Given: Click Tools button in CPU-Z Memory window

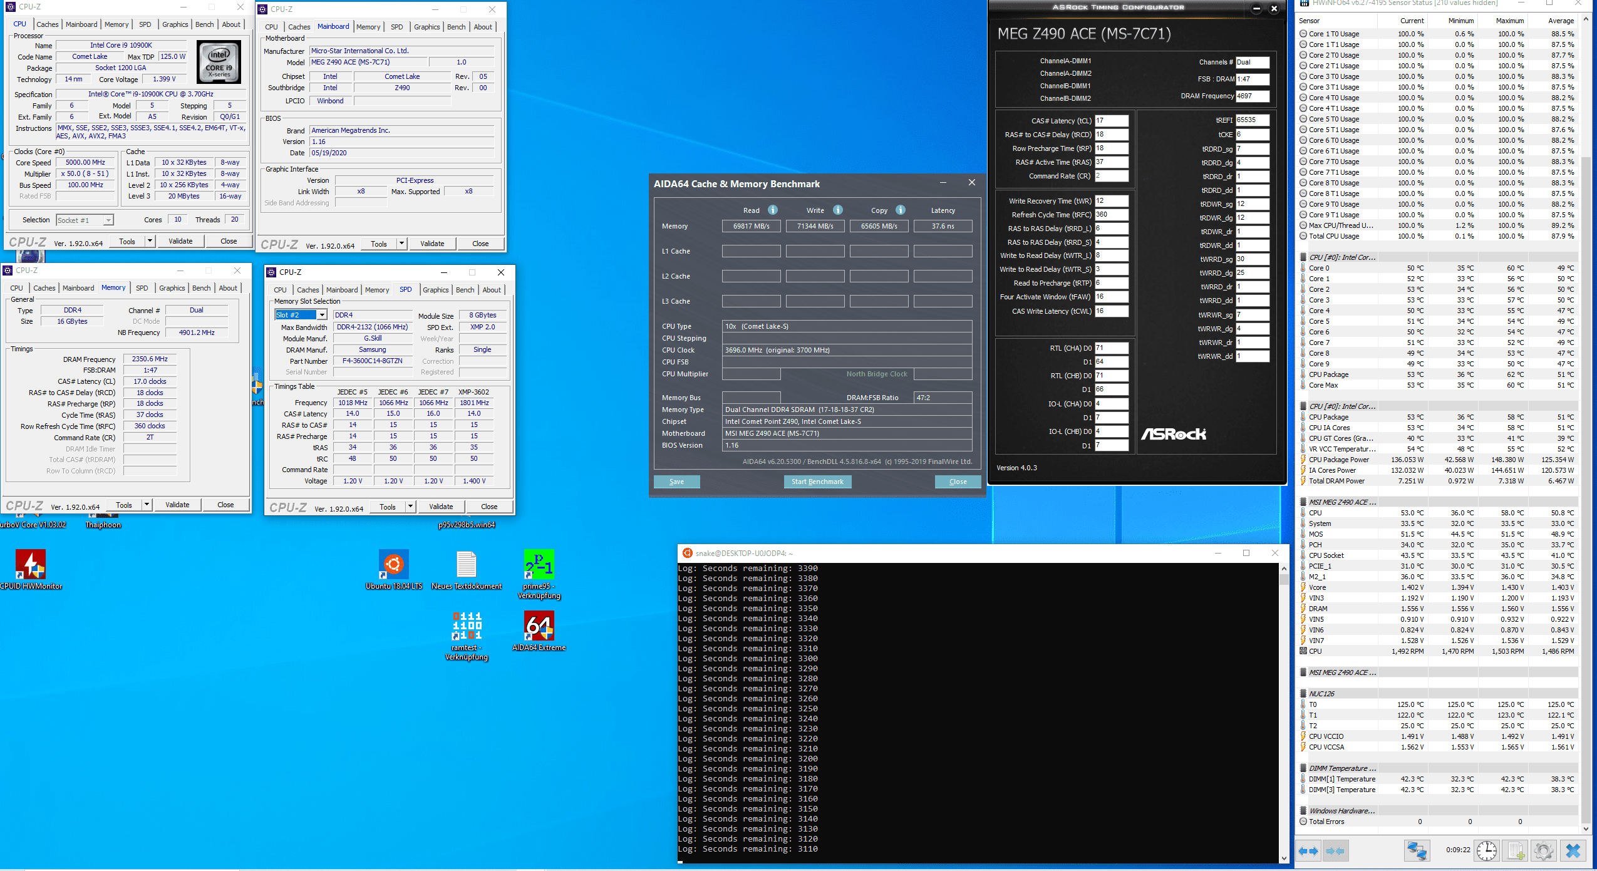Looking at the screenshot, I should (x=124, y=505).
